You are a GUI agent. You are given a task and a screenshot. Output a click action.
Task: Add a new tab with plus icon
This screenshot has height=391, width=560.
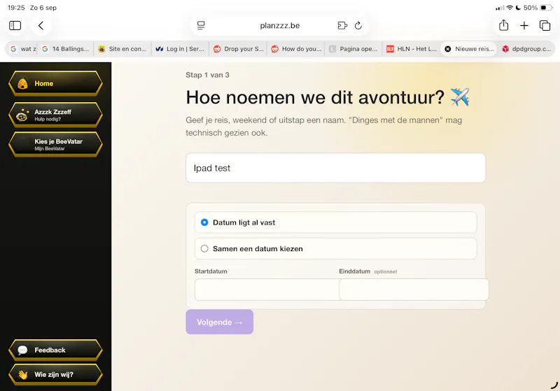click(x=524, y=25)
